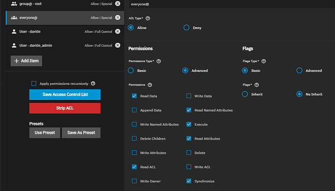Remove the User - davide ACL entry
Screen dimensions: 335x191
pyautogui.click(x=117, y=32)
